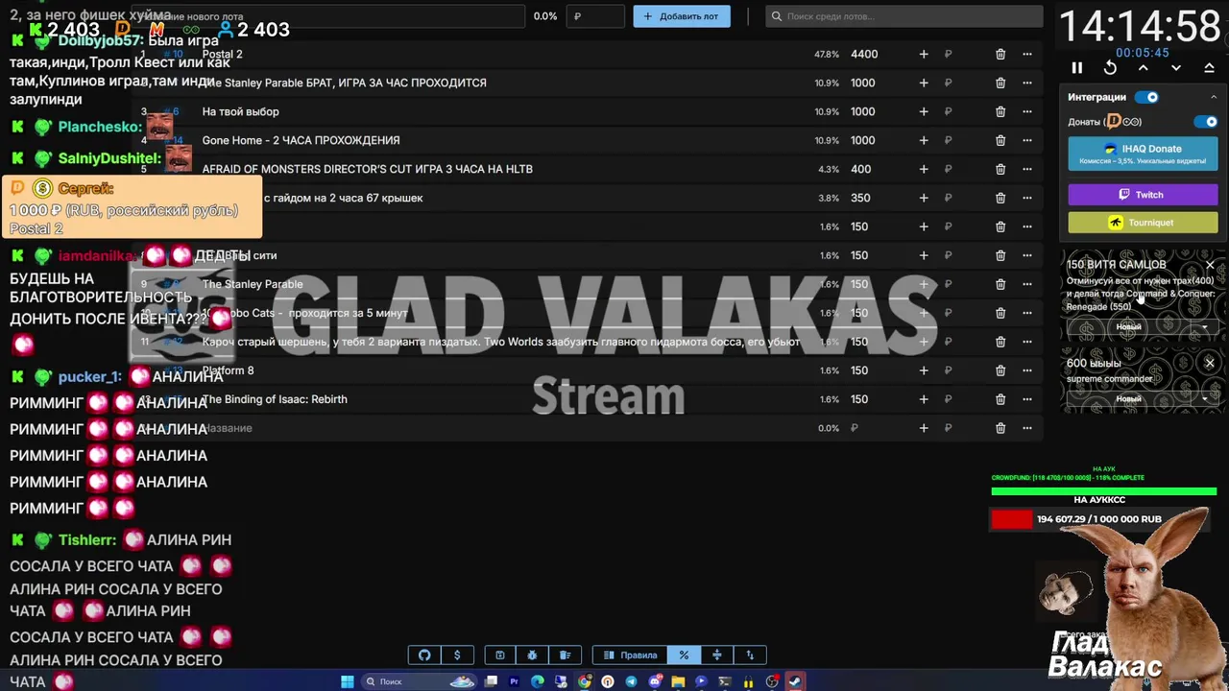Viewport: 1229px width, 691px height.
Task: Open more options for Bubbo Cats lot
Action: coord(1027,313)
